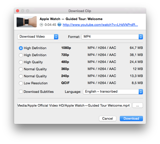
Task: Open the YouTube video URL link
Action: 100,25
